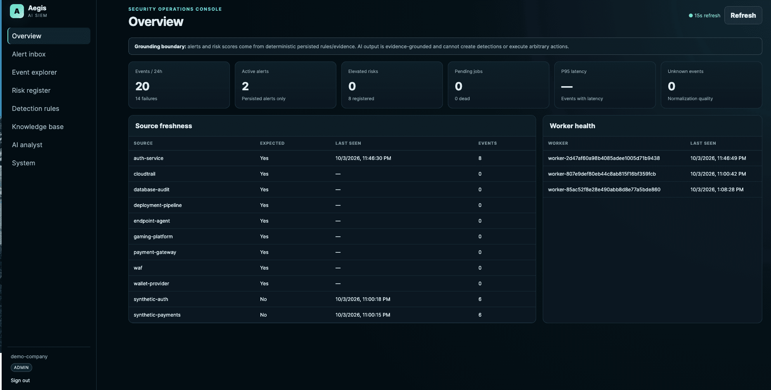Open the Overview page in the sidebar

[x=49, y=36]
